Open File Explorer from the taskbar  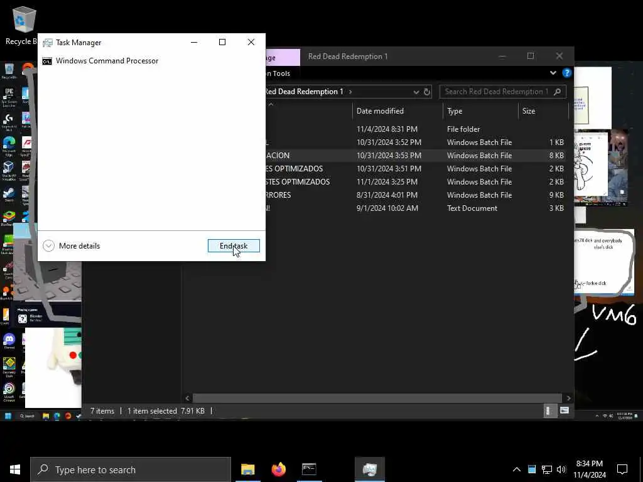point(247,469)
